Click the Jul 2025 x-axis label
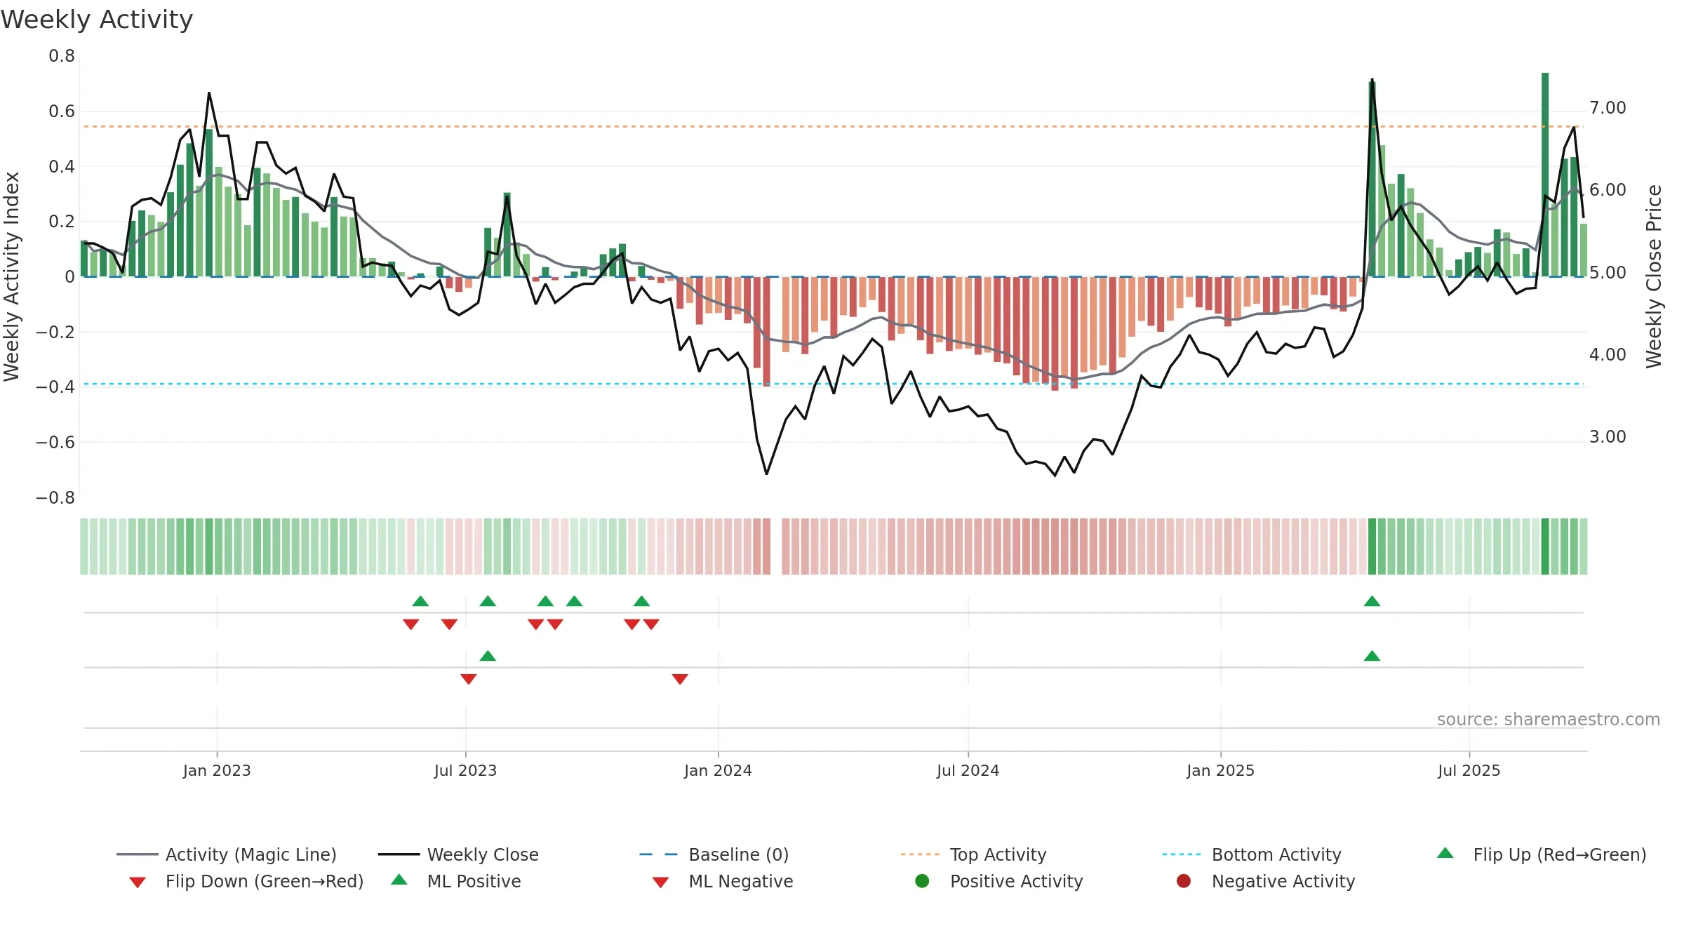 (x=1469, y=770)
